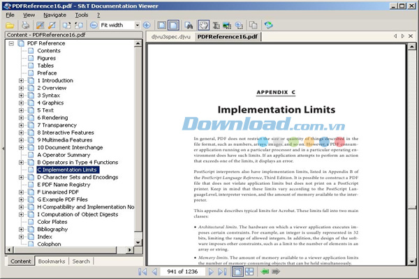Viewport: 419px width, 279px height.
Task: Navigate back with the green arrow
Action: click(x=265, y=272)
